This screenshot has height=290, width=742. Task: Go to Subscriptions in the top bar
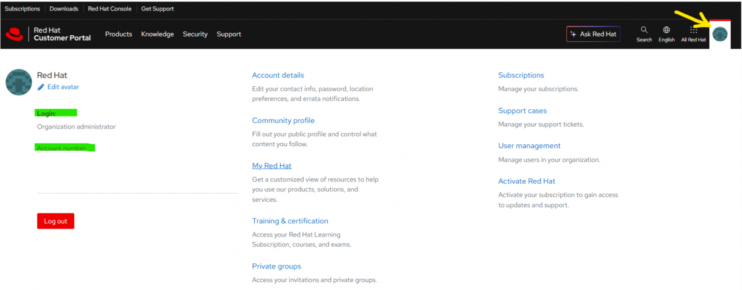[x=22, y=9]
